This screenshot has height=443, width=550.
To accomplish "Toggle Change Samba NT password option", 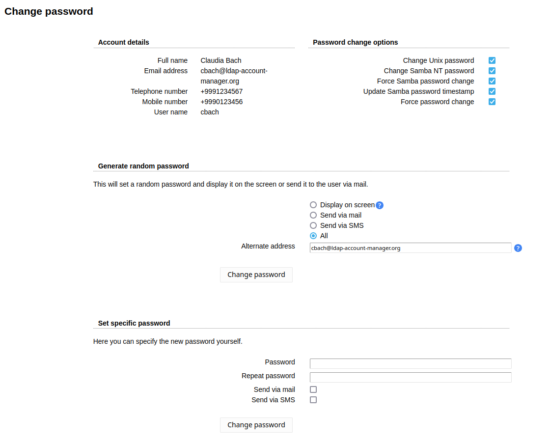I will click(492, 71).
